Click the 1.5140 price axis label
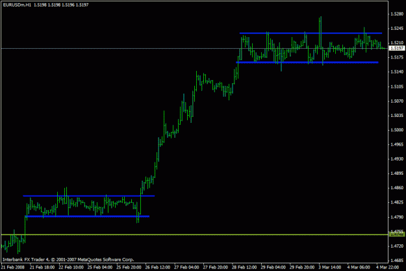 pos(397,71)
